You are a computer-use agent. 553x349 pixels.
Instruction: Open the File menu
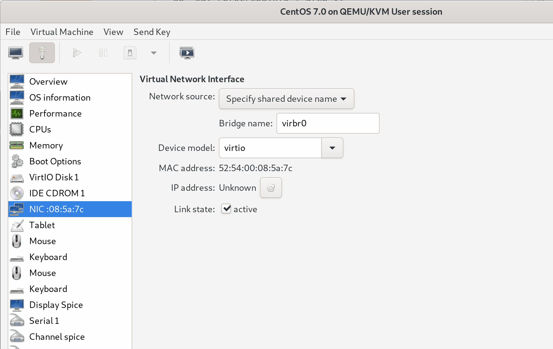(13, 32)
